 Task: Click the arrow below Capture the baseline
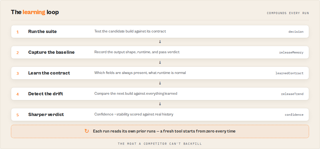point(160,63)
